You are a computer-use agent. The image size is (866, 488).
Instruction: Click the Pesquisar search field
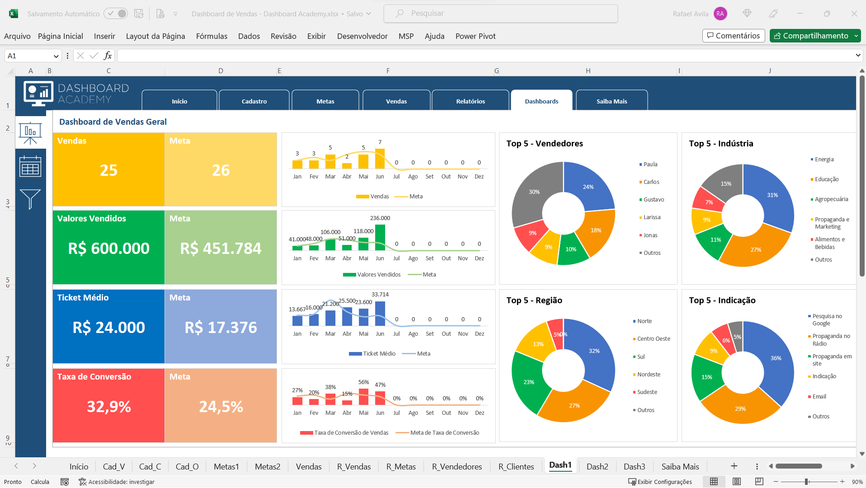(x=501, y=14)
